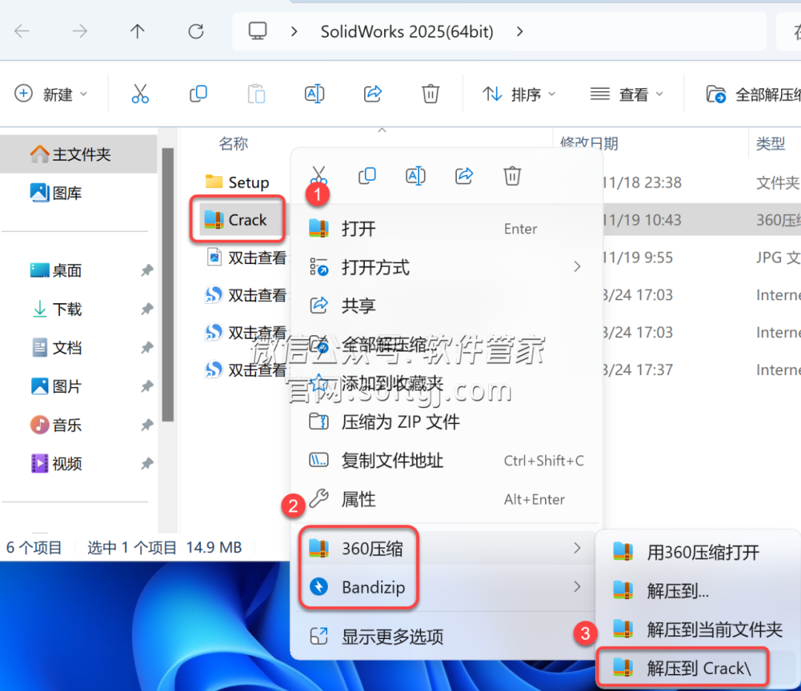Expand the 打开方式 submenu
The height and width of the screenshot is (691, 801).
click(447, 267)
